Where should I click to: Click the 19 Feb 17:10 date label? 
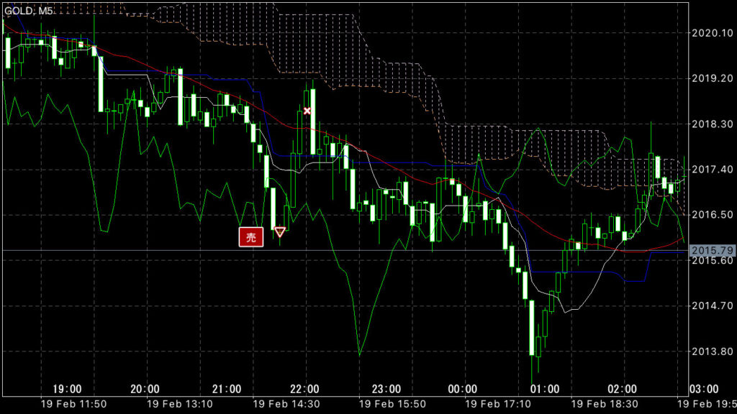pyautogui.click(x=498, y=404)
